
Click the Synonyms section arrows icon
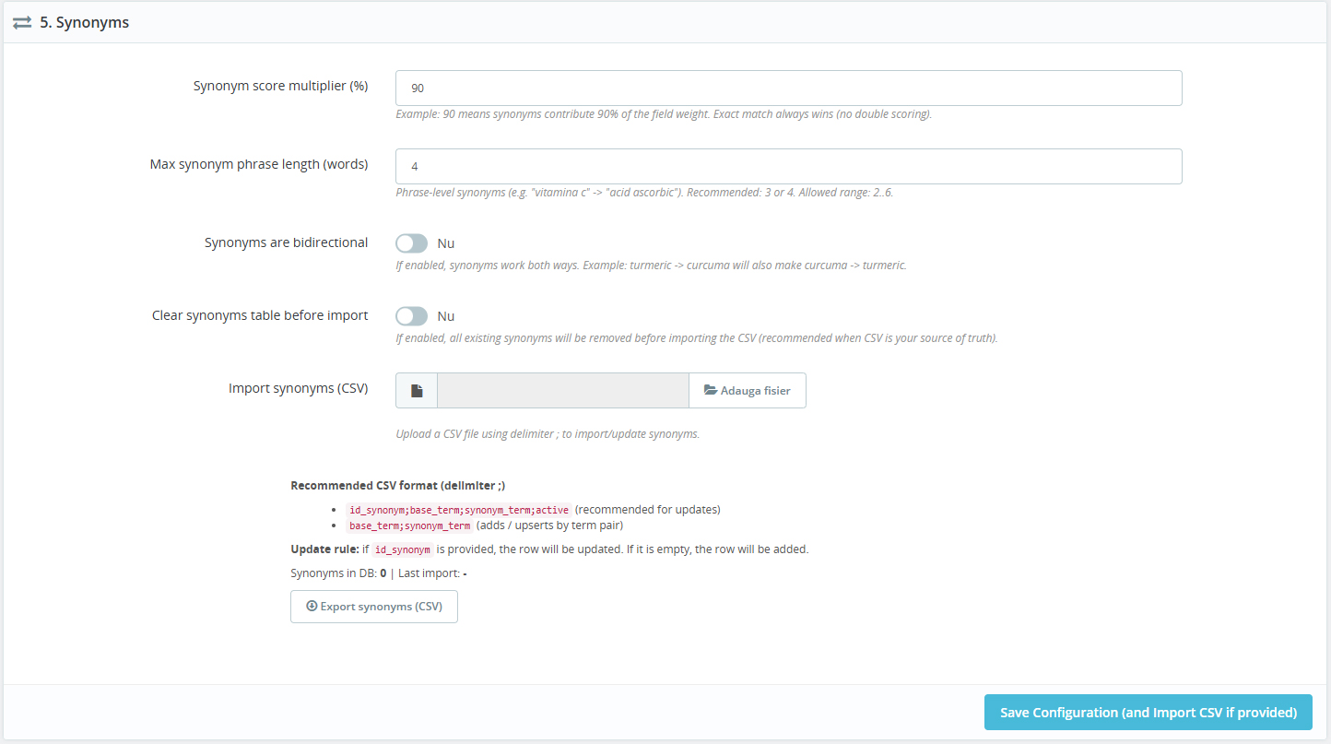pyautogui.click(x=22, y=23)
